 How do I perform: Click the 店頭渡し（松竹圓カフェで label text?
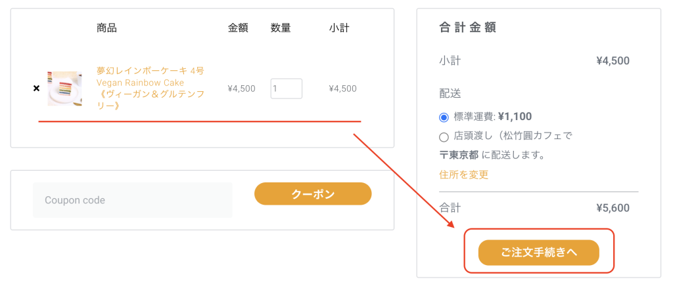[513, 136]
